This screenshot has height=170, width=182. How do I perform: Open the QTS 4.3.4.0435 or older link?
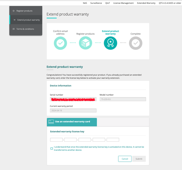pos(170,3)
